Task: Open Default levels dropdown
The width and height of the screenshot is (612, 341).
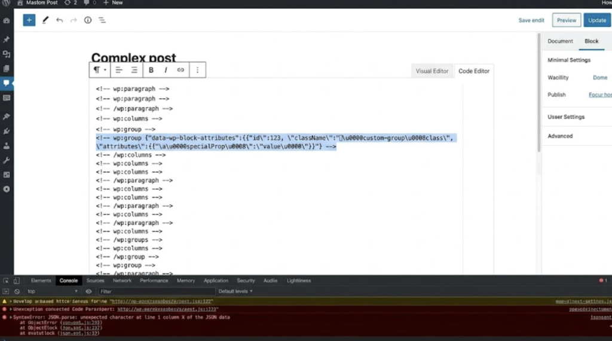Action: pyautogui.click(x=235, y=291)
